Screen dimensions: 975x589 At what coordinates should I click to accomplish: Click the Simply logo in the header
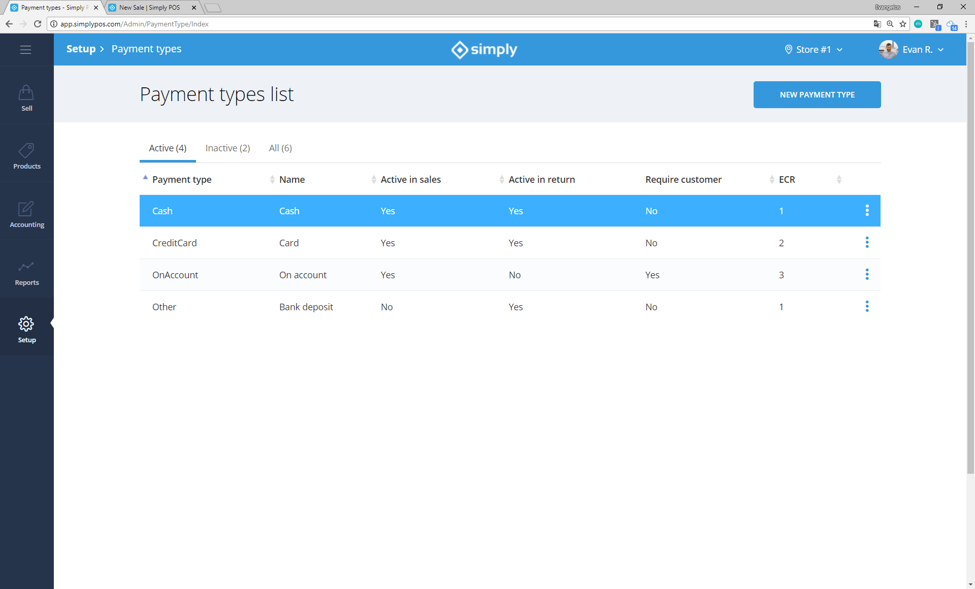pos(483,49)
